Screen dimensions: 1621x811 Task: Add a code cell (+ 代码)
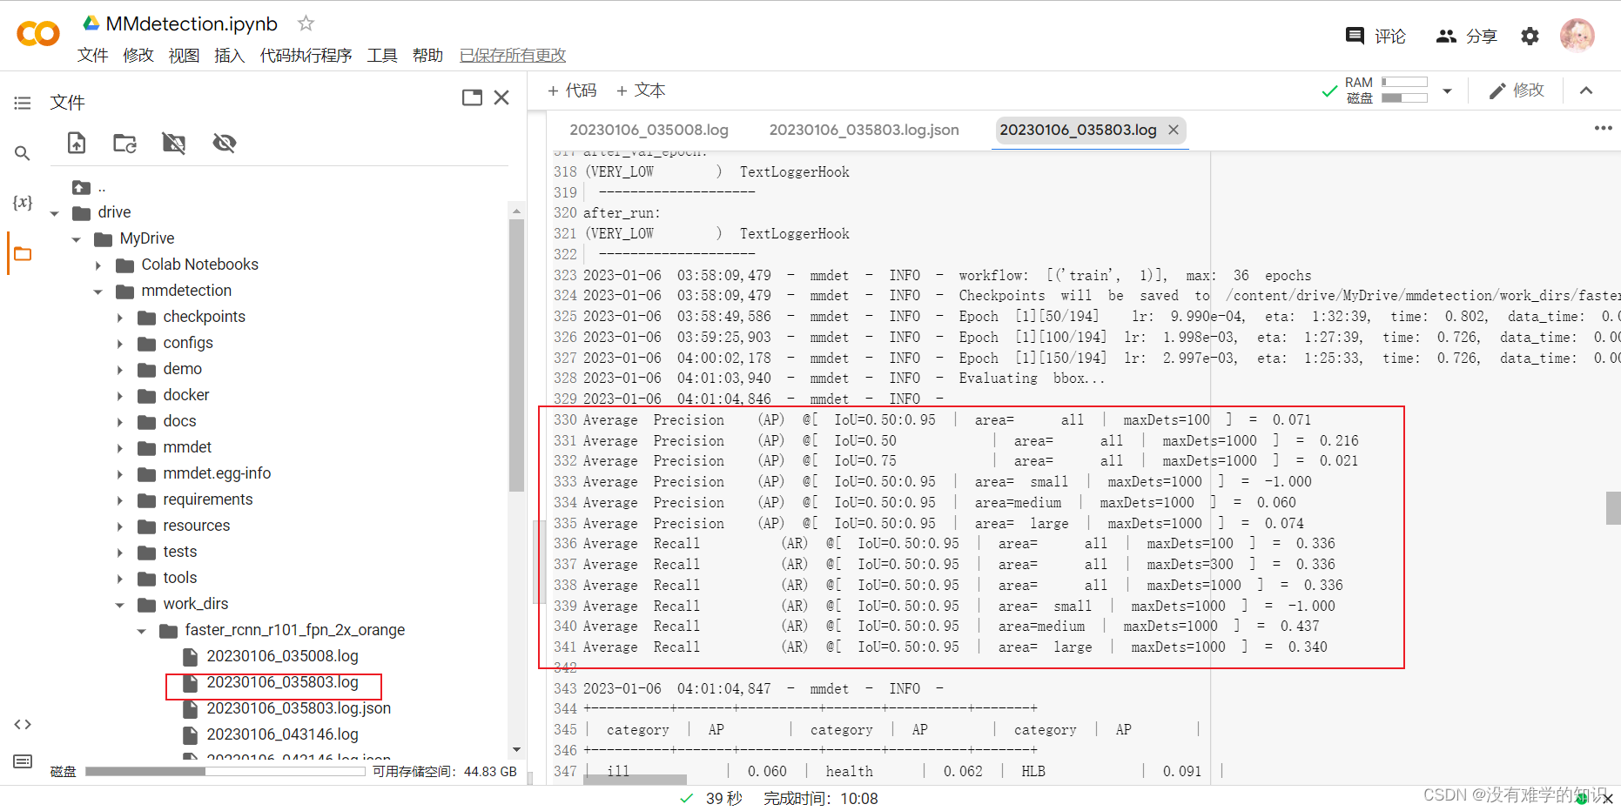tap(572, 90)
